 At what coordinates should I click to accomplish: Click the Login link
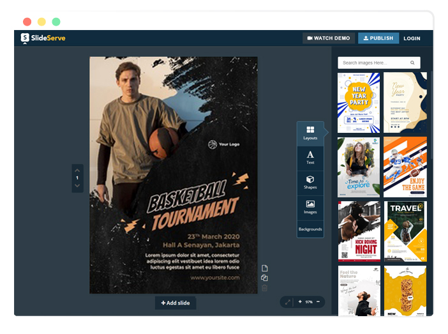[412, 38]
